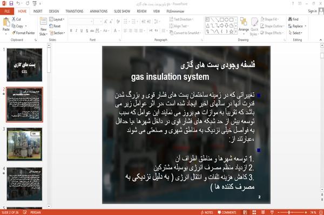Toggle Underline formatting

(x=82, y=31)
